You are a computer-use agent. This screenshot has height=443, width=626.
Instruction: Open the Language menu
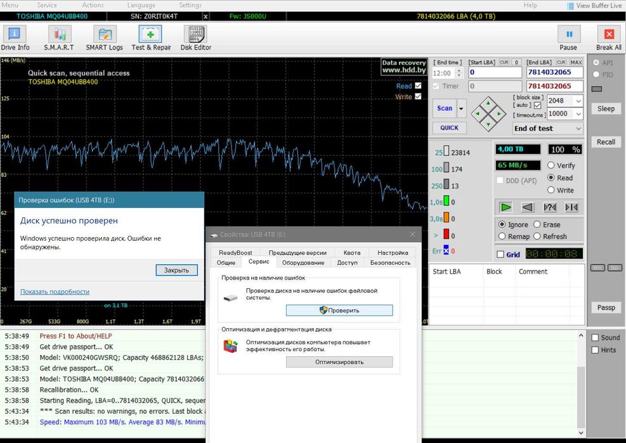click(141, 5)
